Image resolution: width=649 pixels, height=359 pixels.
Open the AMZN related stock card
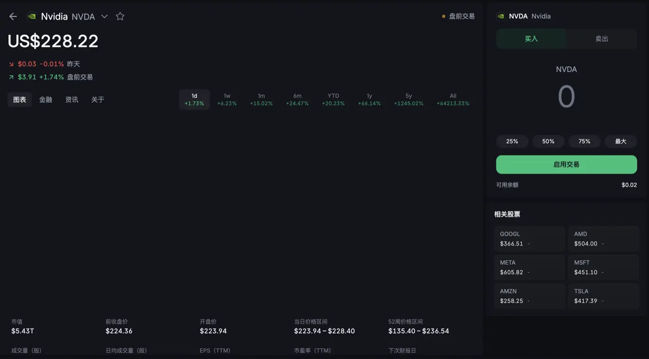[x=529, y=296]
